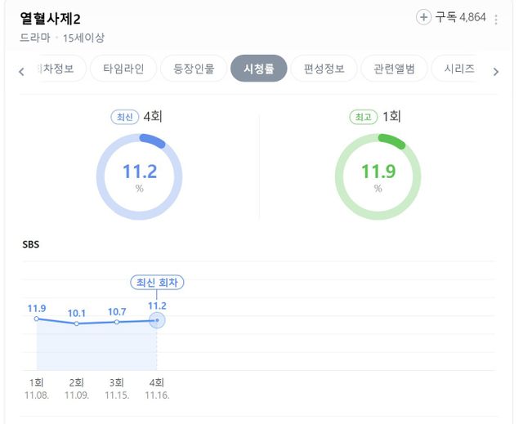Click the episode 3 data point at 10.7
Viewport: 523px width, 424px height.
click(x=117, y=322)
